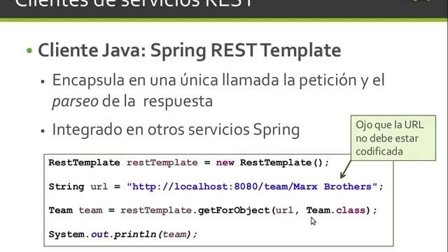Click the code "restTemplate.getForObject(url, Team.class);"

coord(248,211)
